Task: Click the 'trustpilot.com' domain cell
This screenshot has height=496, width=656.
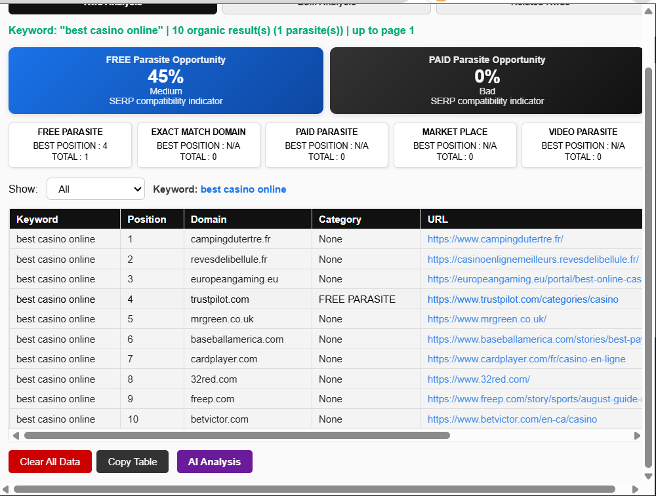Action: [248, 299]
